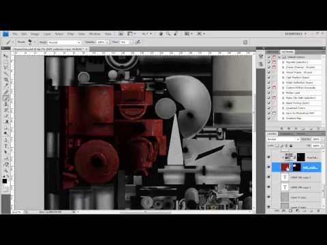
Task: Click the Move tool at the toolbox top
Action: pyautogui.click(x=5, y=56)
